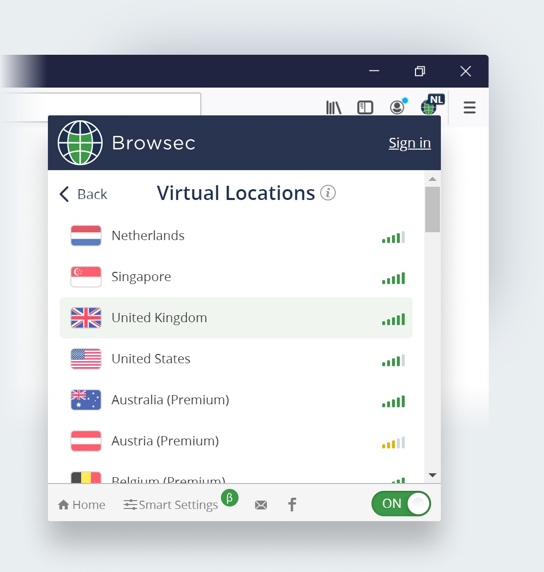Open the Firefox account icon
544x572 pixels.
(x=397, y=107)
